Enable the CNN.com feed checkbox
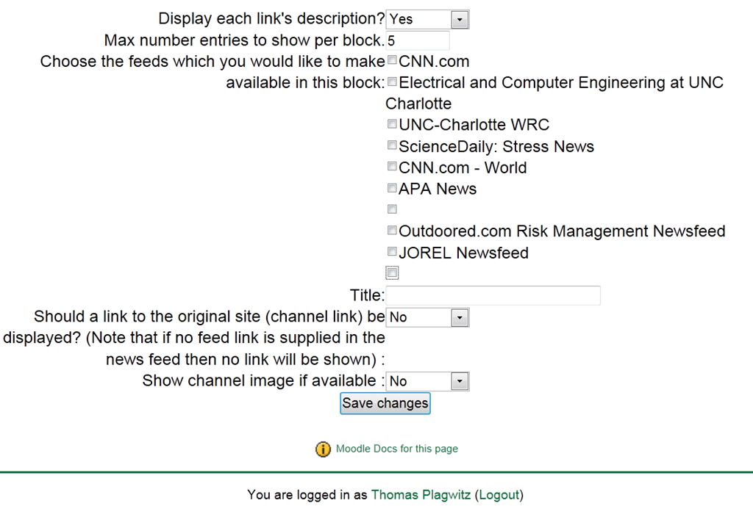753x506 pixels. [x=392, y=60]
